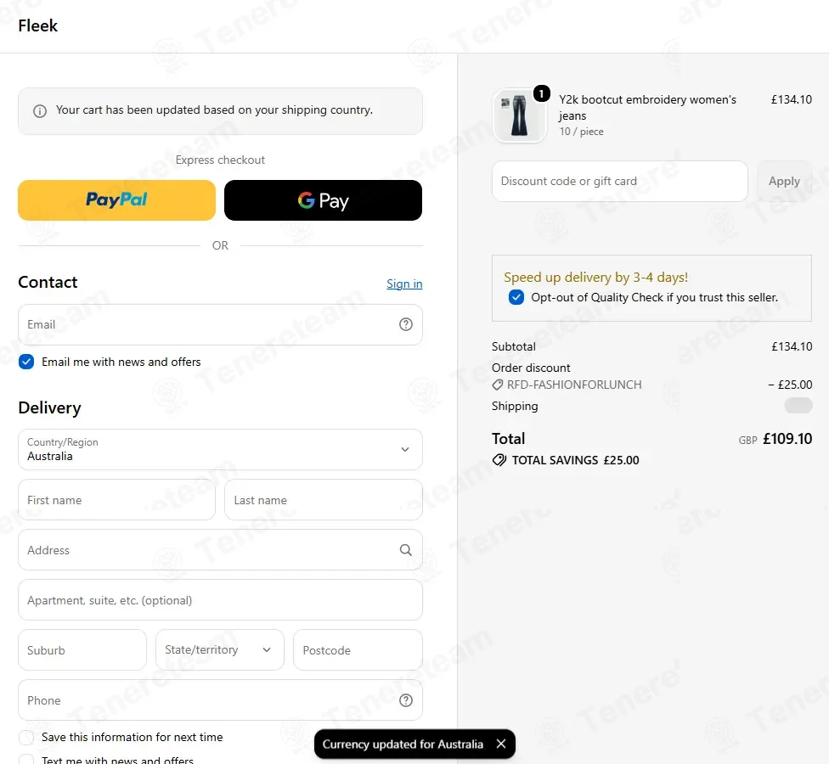The image size is (829, 764).
Task: Click the TOTAL SAVINGS £25.00 text
Action: [x=575, y=460]
